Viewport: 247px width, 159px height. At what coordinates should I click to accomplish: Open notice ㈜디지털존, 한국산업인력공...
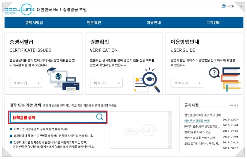[202, 126]
